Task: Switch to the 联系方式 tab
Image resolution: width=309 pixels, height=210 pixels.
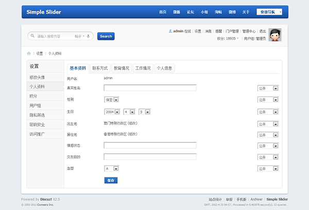Action: (x=100, y=68)
